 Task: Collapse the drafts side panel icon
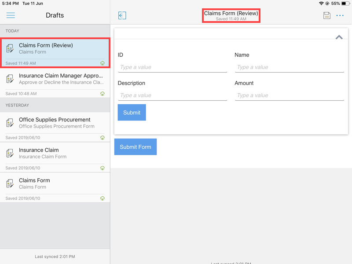(122, 15)
